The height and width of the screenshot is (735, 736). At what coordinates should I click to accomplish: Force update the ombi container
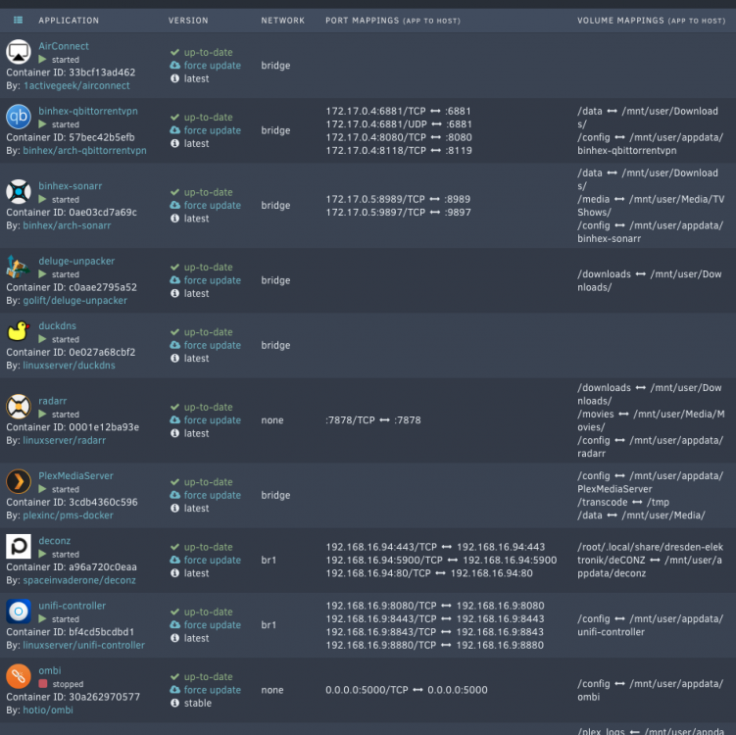point(212,690)
